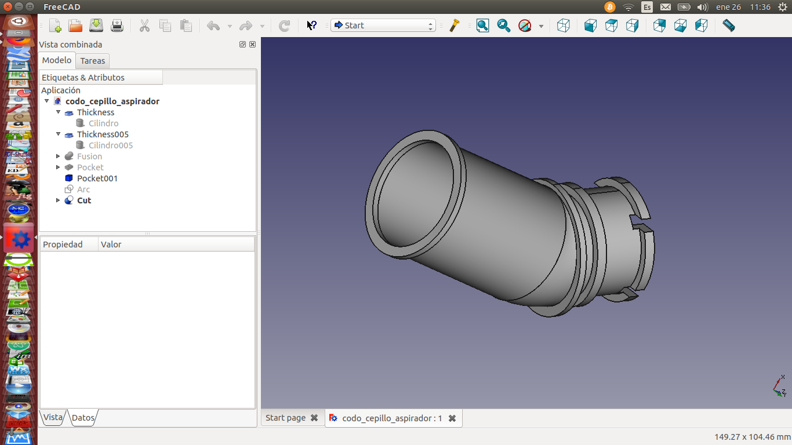
Task: Expand the Cut tree node
Action: point(58,200)
